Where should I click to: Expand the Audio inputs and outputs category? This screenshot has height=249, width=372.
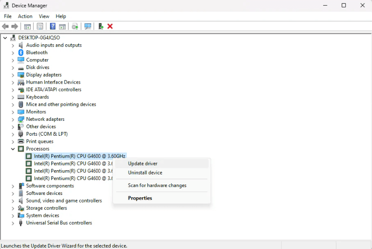pyautogui.click(x=13, y=45)
